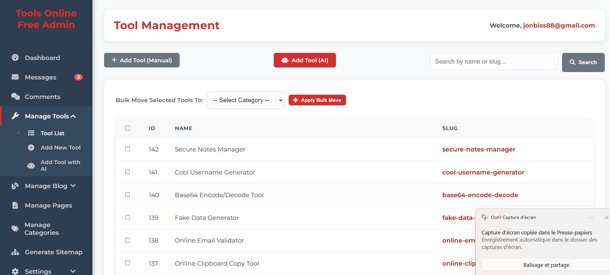The width and height of the screenshot is (610, 275).
Task: Check the Online Email Validator row checkbox
Action: [127, 240]
